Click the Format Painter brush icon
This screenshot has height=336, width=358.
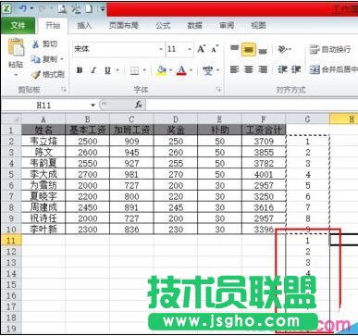(36, 74)
